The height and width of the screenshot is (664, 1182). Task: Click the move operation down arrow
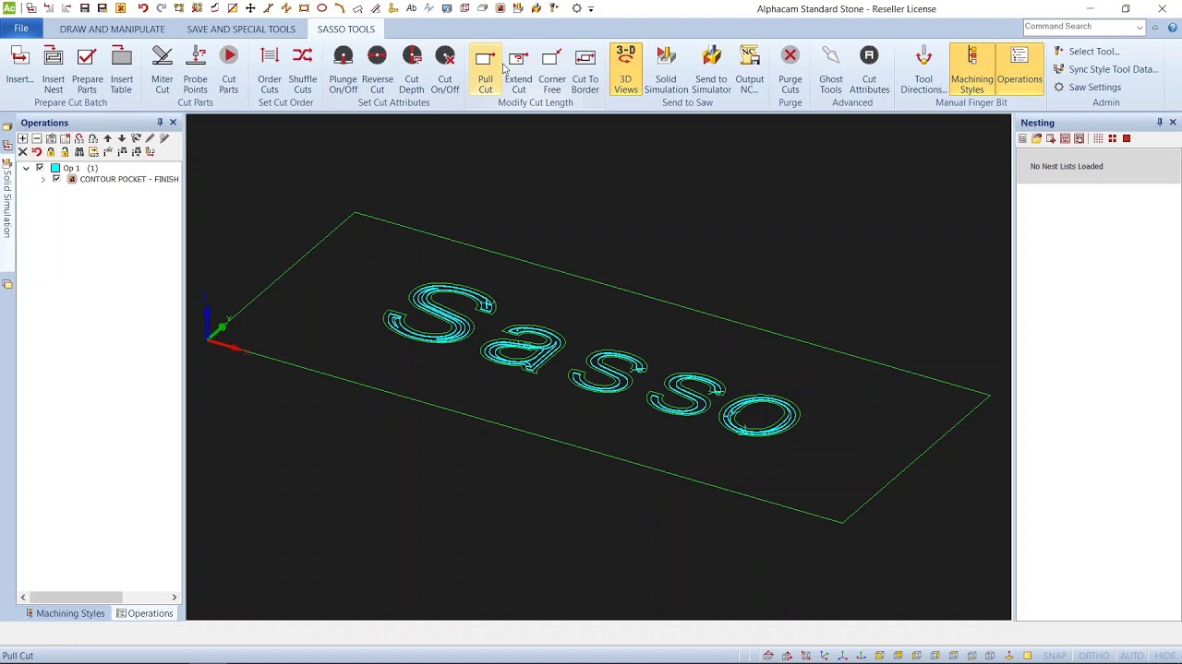point(122,138)
